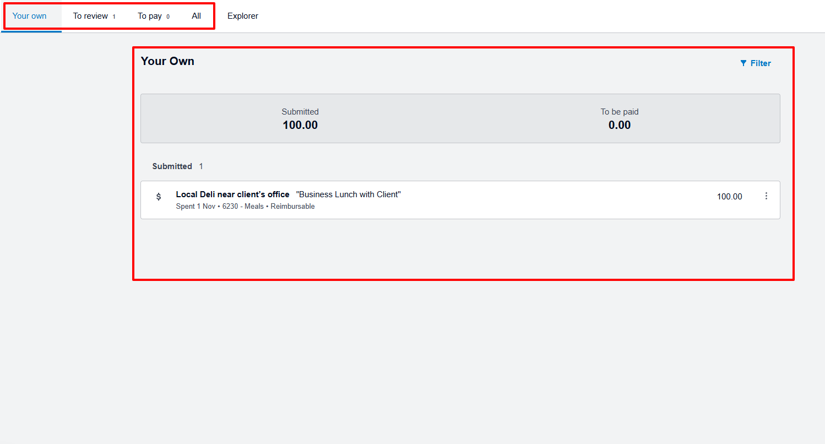Click the "0" badge next to To pay
The image size is (825, 444).
[167, 16]
